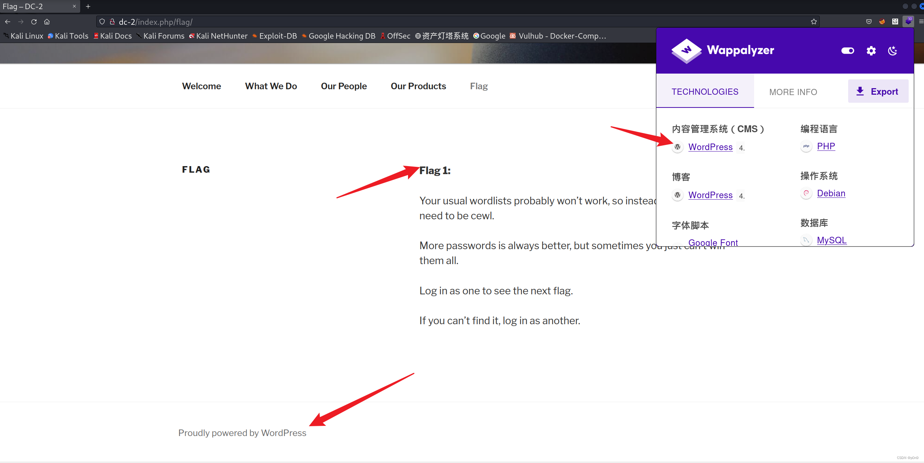Open the Debian technology link
This screenshot has height=463, width=924.
tap(831, 193)
